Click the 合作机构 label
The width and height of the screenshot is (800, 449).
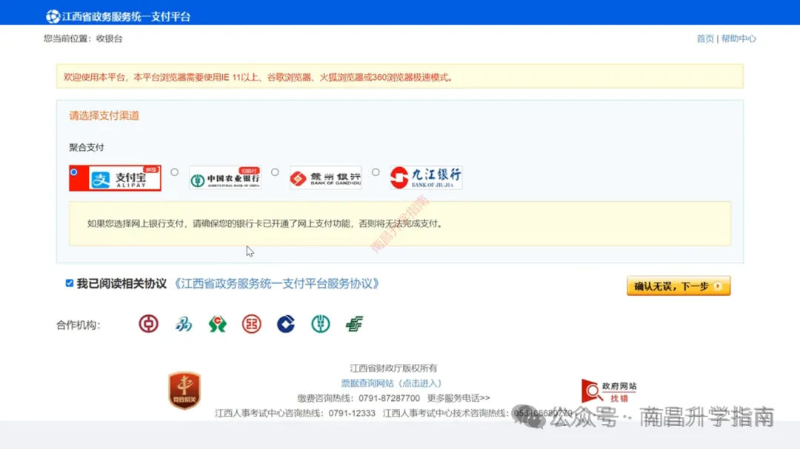click(x=78, y=325)
